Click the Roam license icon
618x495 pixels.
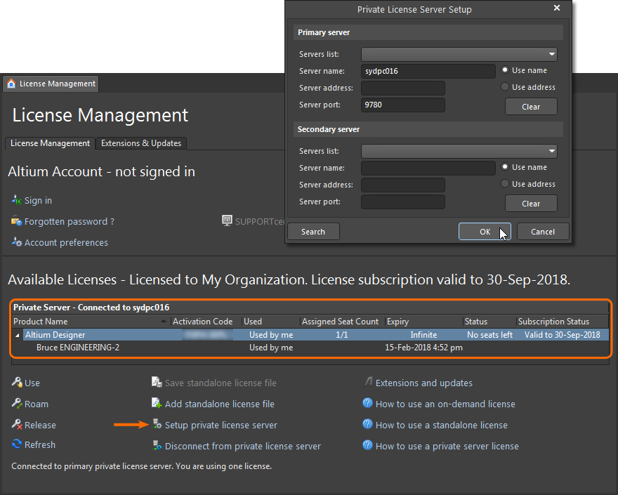pyautogui.click(x=17, y=404)
